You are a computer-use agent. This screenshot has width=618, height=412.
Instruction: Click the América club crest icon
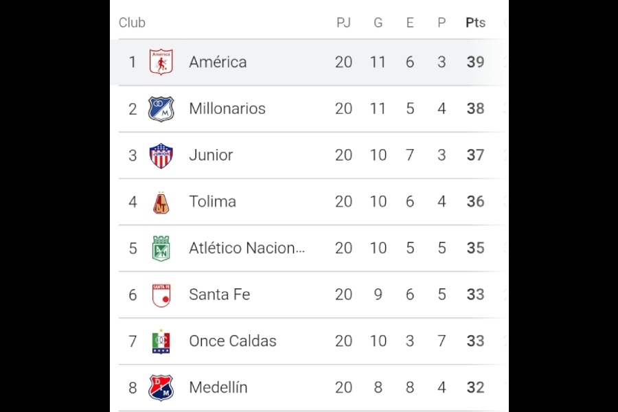[161, 62]
